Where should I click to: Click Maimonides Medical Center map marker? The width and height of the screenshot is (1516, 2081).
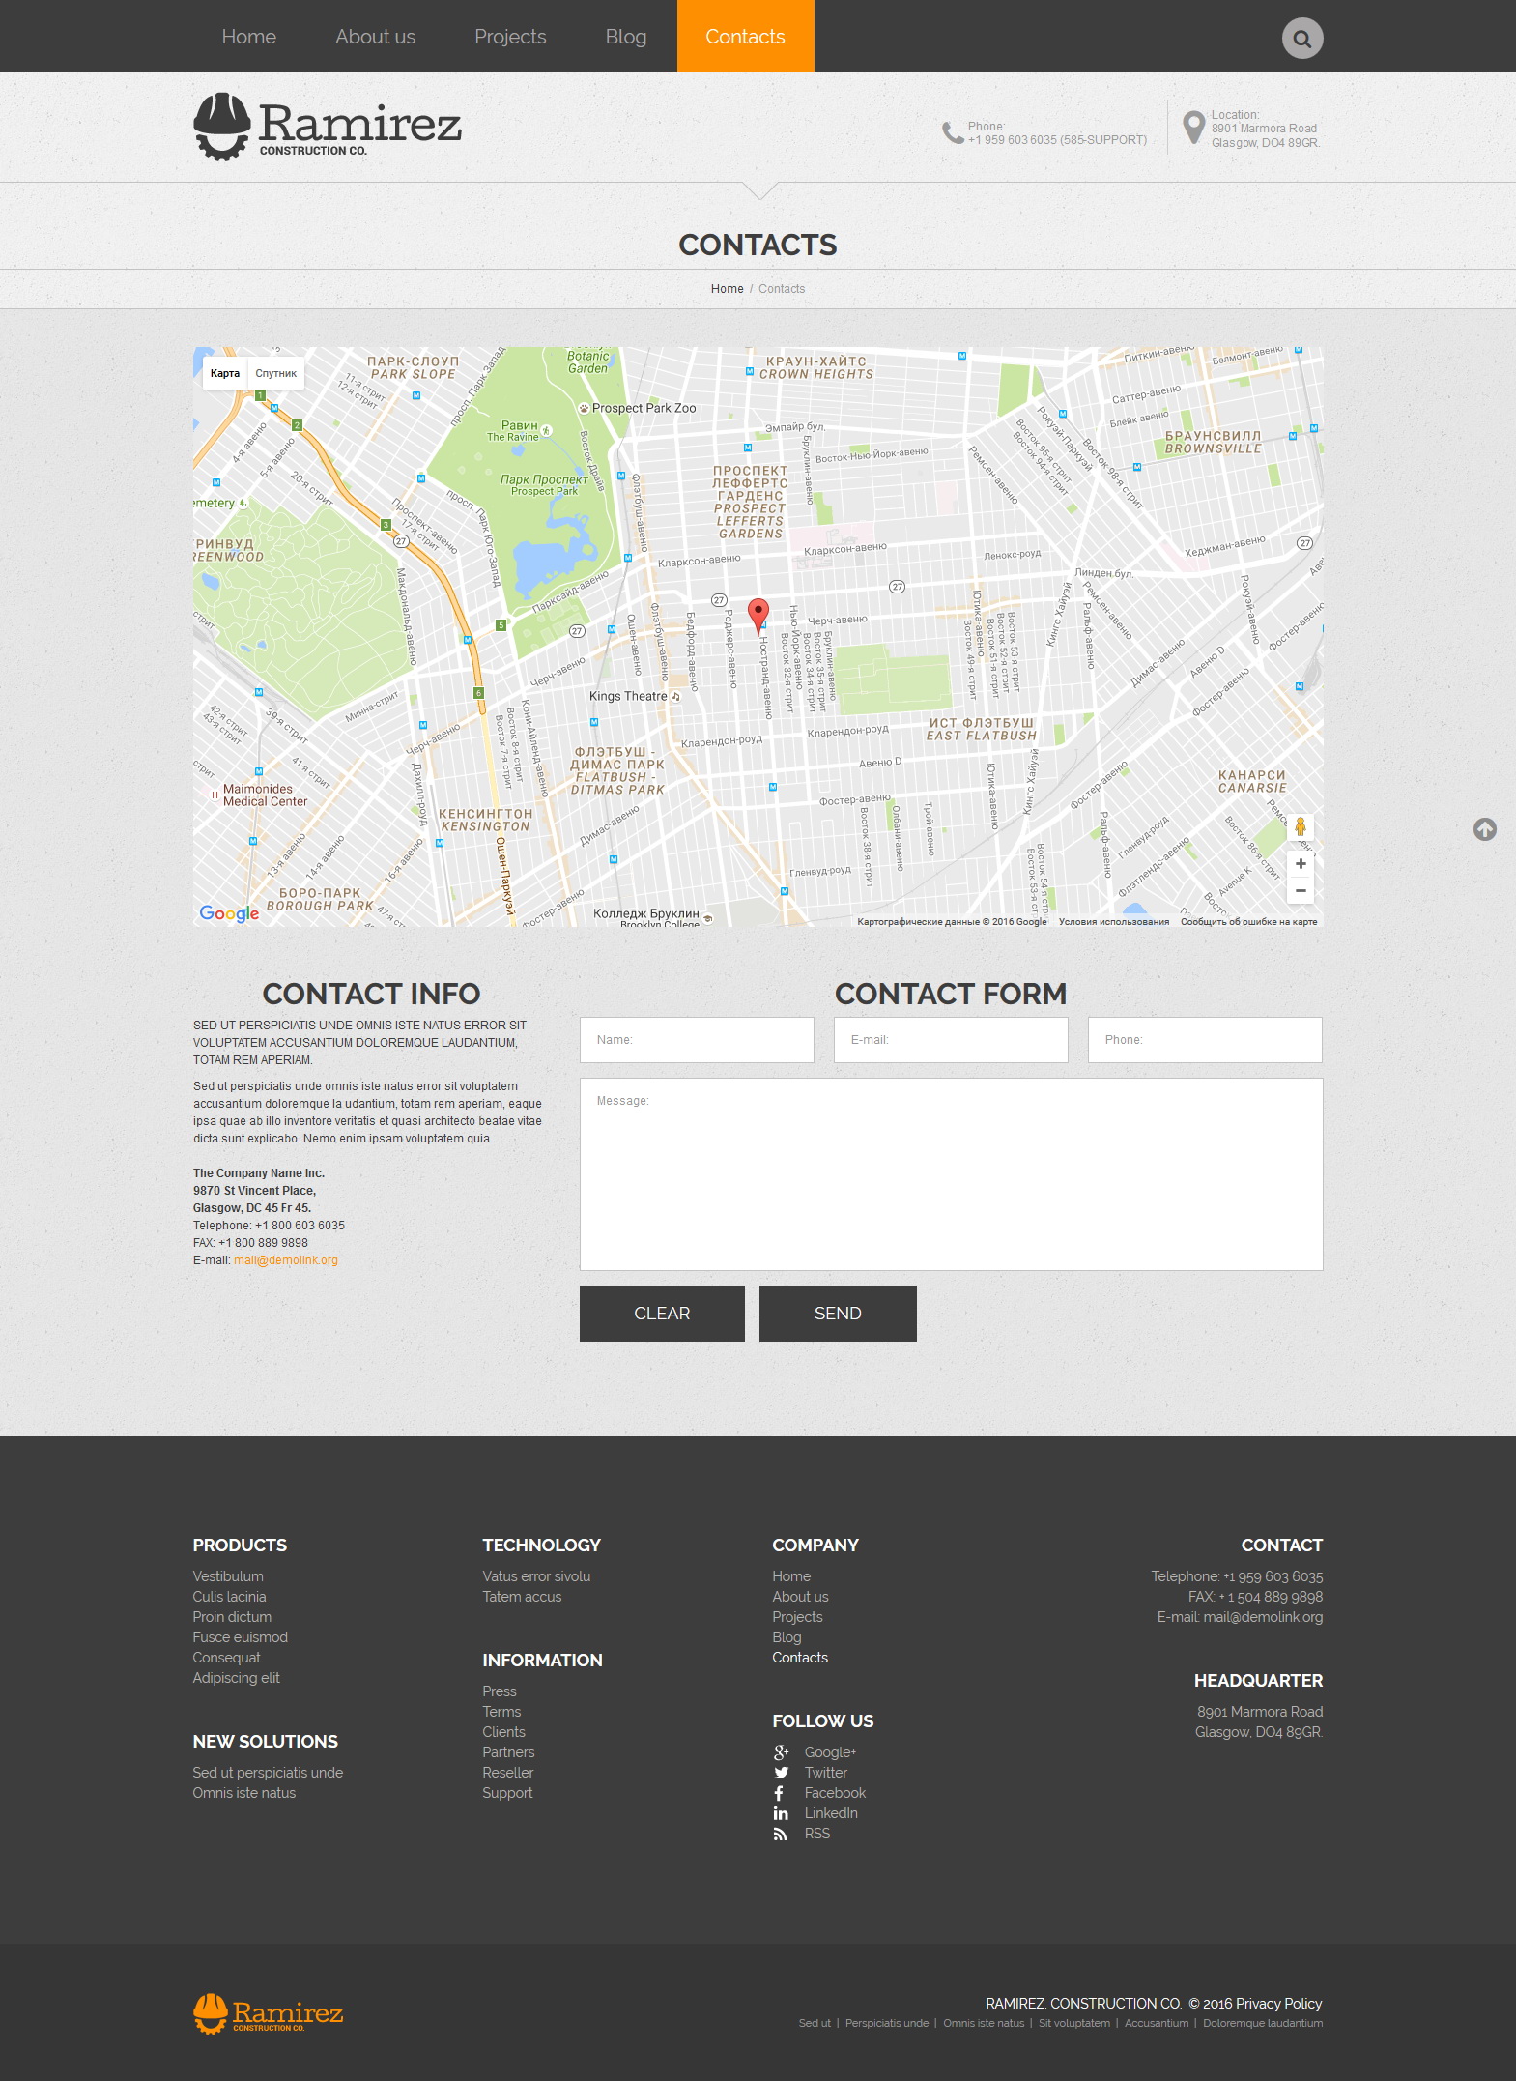[215, 795]
